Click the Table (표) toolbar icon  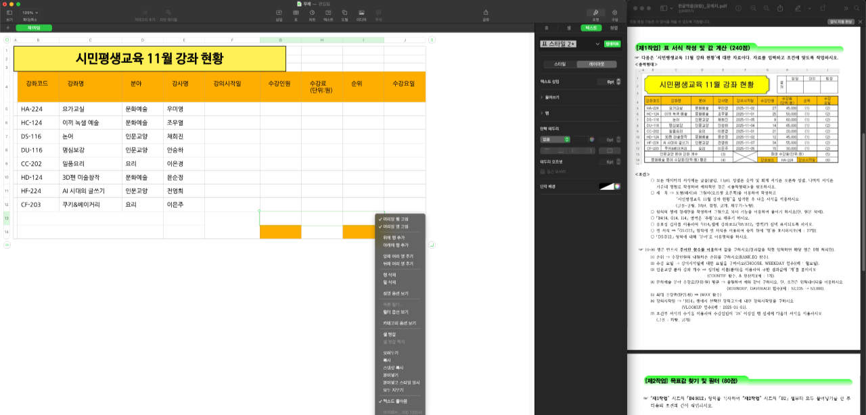point(296,14)
